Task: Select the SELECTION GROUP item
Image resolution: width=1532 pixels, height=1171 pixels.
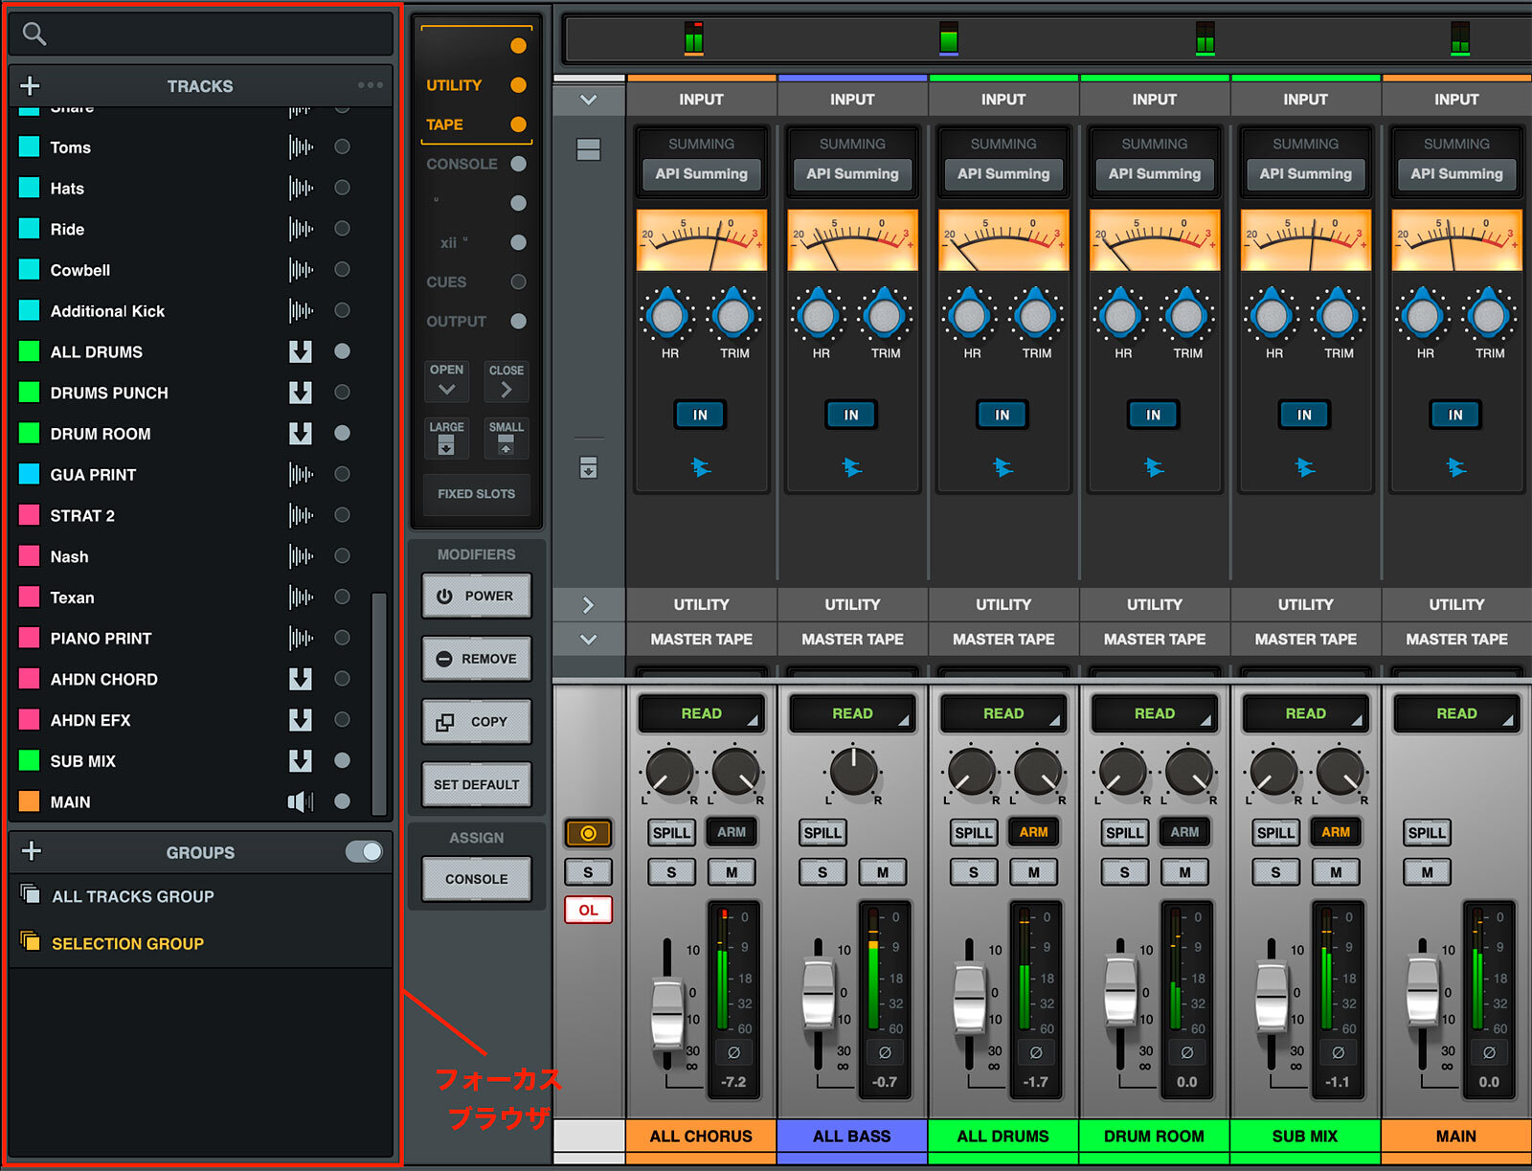Action: click(127, 944)
